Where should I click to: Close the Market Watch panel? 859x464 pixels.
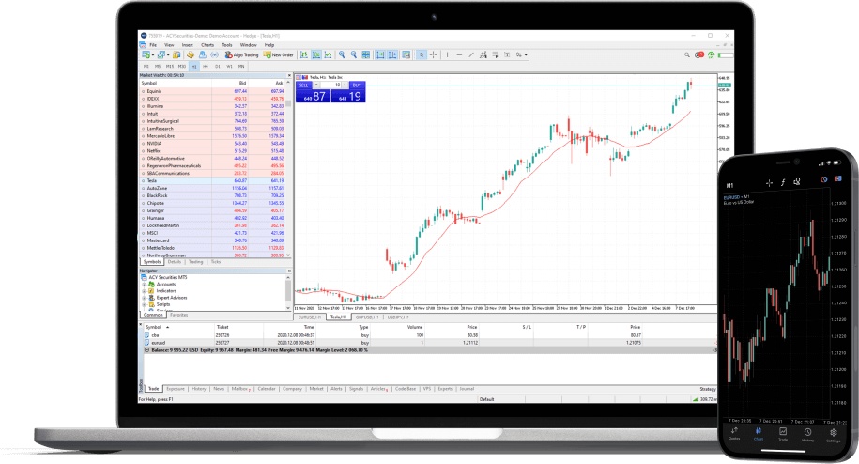(289, 75)
